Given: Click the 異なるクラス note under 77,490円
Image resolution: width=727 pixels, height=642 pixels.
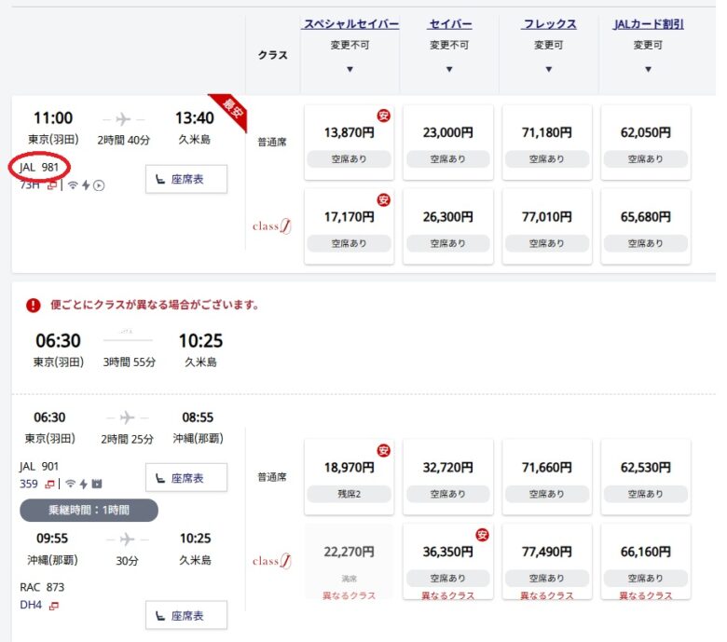Looking at the screenshot, I should coord(547,595).
